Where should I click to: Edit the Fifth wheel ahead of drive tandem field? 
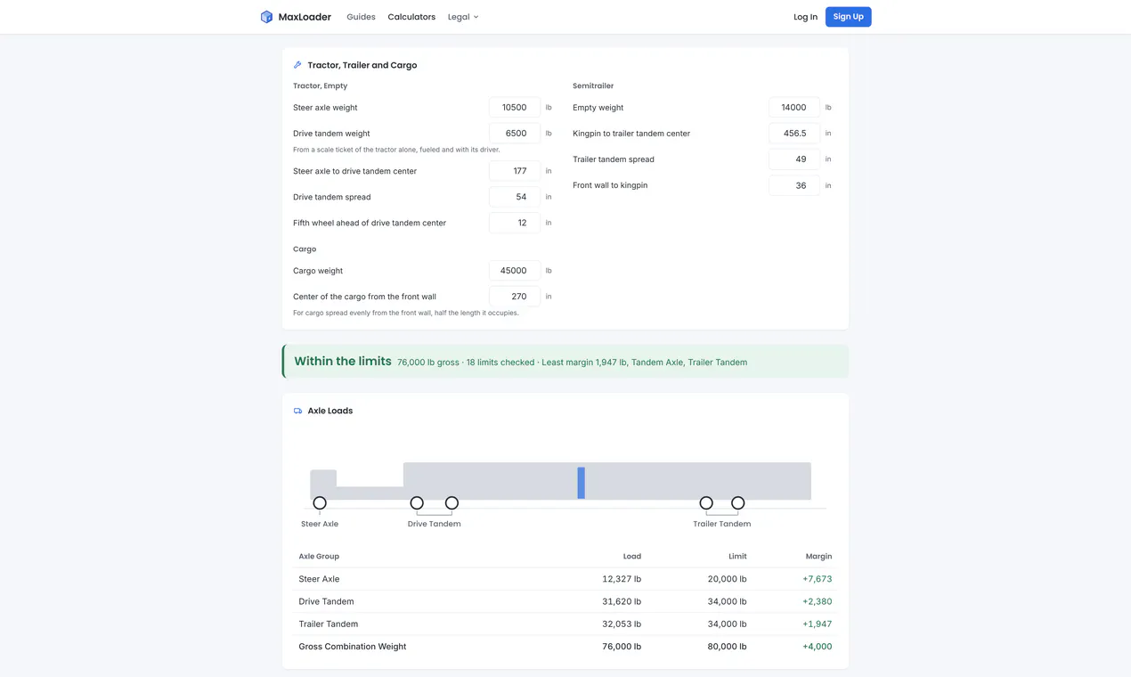[515, 223]
